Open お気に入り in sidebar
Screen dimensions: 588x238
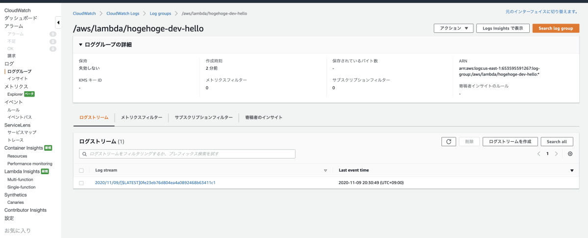click(x=18, y=230)
